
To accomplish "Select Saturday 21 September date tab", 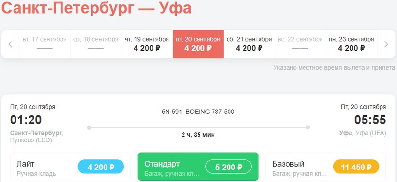I will coord(249,44).
